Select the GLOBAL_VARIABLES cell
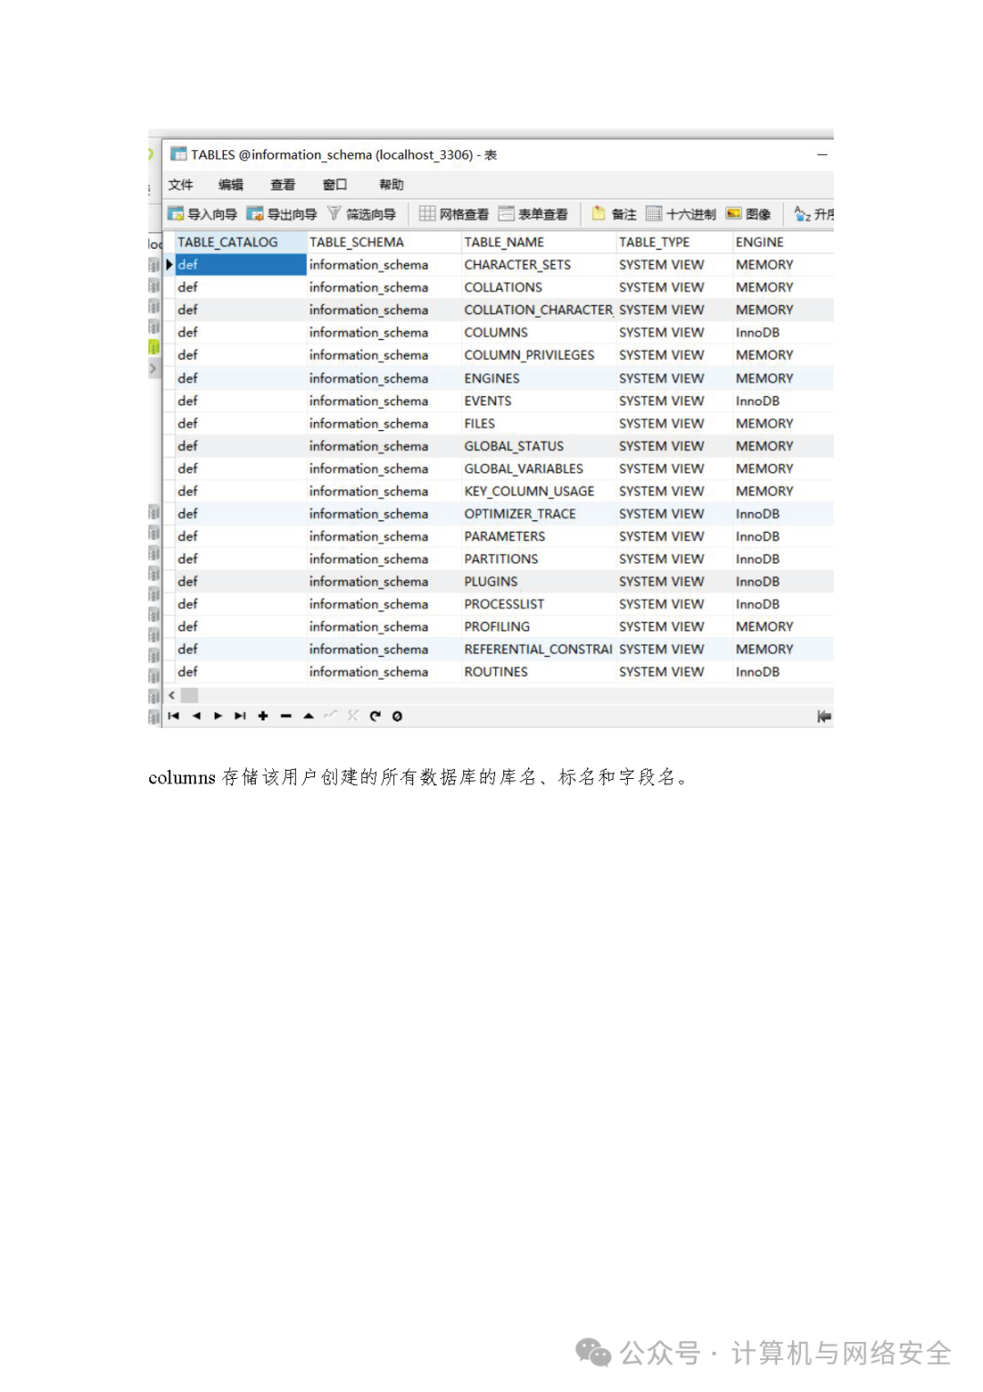 [x=539, y=468]
